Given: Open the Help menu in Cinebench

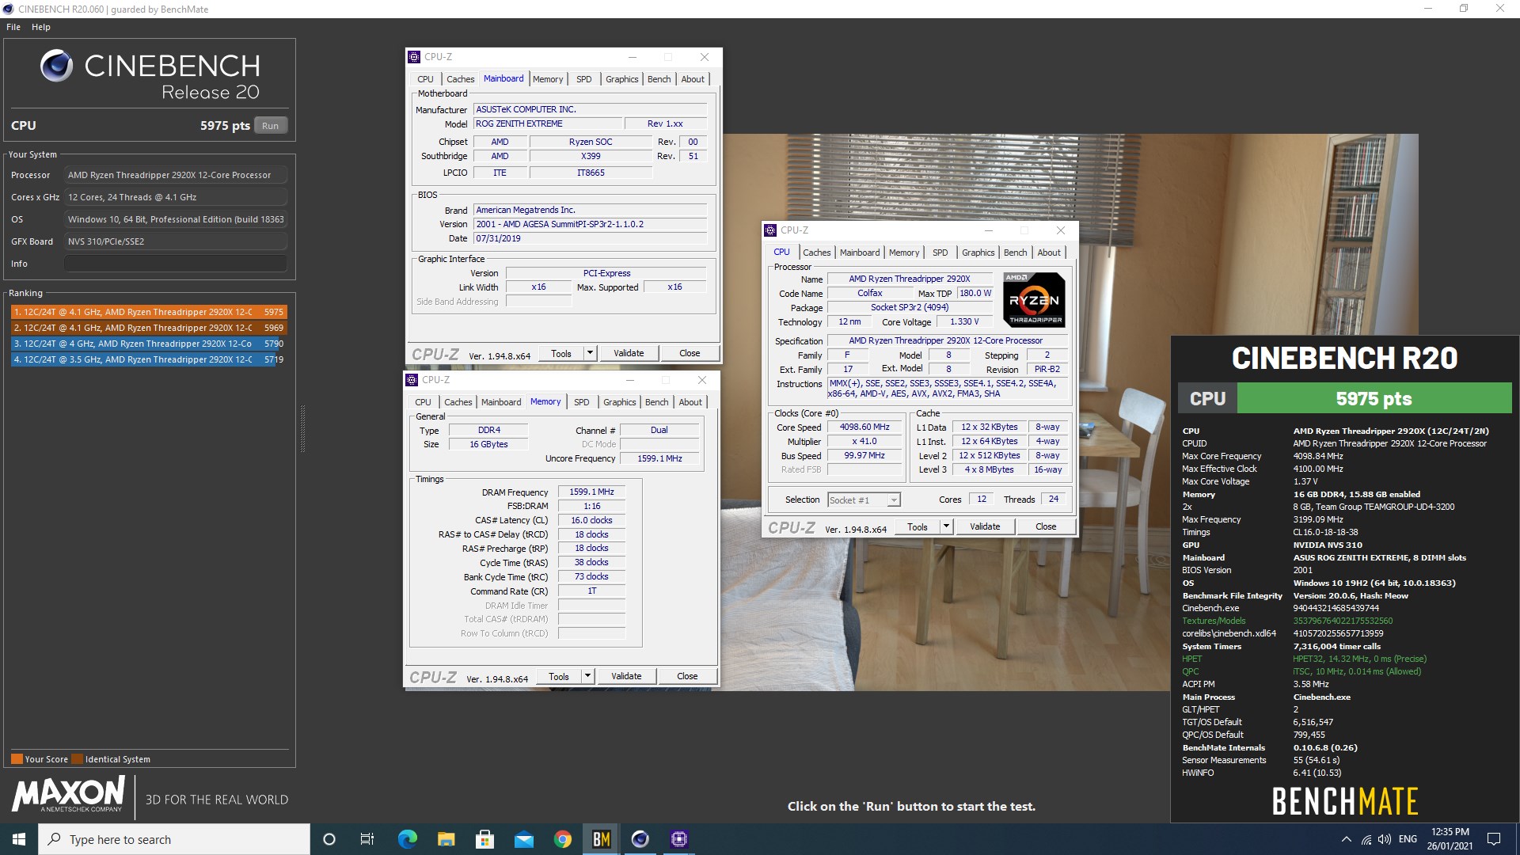Looking at the screenshot, I should [x=41, y=27].
